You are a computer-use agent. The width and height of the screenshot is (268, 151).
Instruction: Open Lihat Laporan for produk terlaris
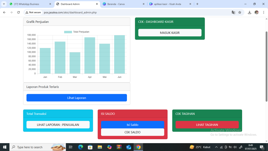(77, 98)
